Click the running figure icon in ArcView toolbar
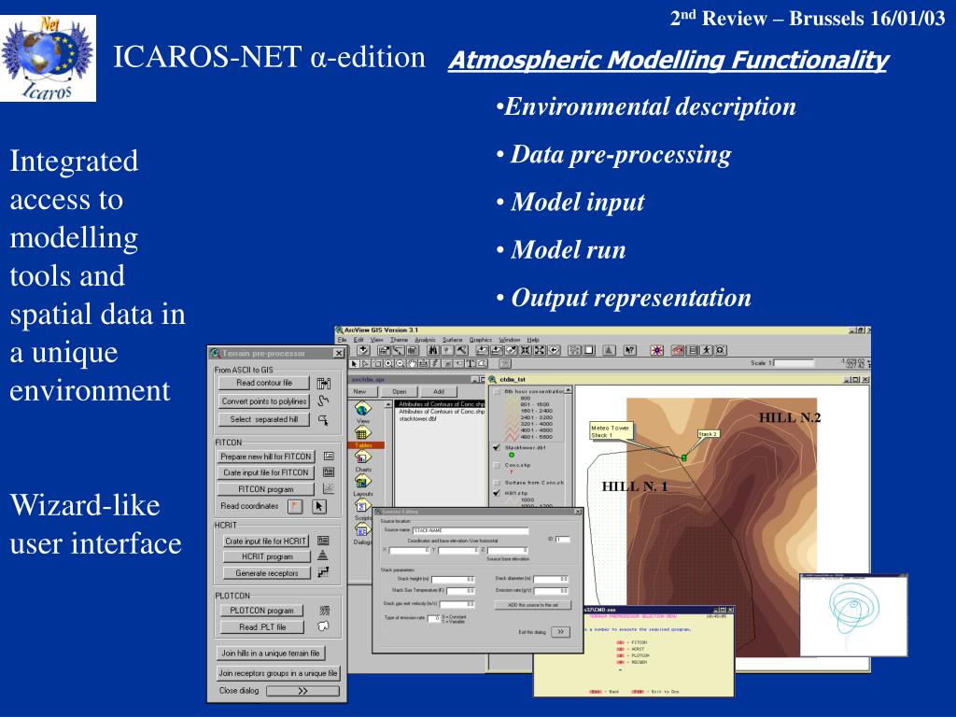Viewport: 956px width, 717px height. [x=707, y=350]
